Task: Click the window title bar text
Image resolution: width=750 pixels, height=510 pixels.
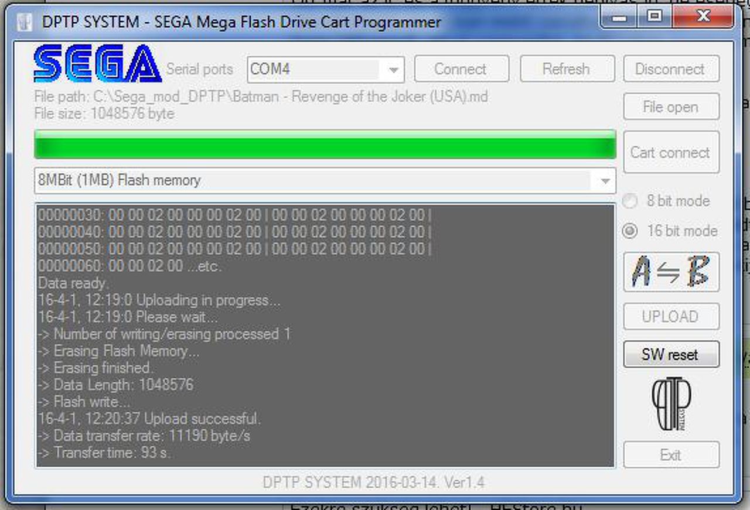Action: tap(241, 23)
